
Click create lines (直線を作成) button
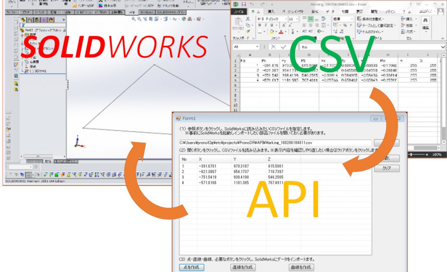click(243, 267)
